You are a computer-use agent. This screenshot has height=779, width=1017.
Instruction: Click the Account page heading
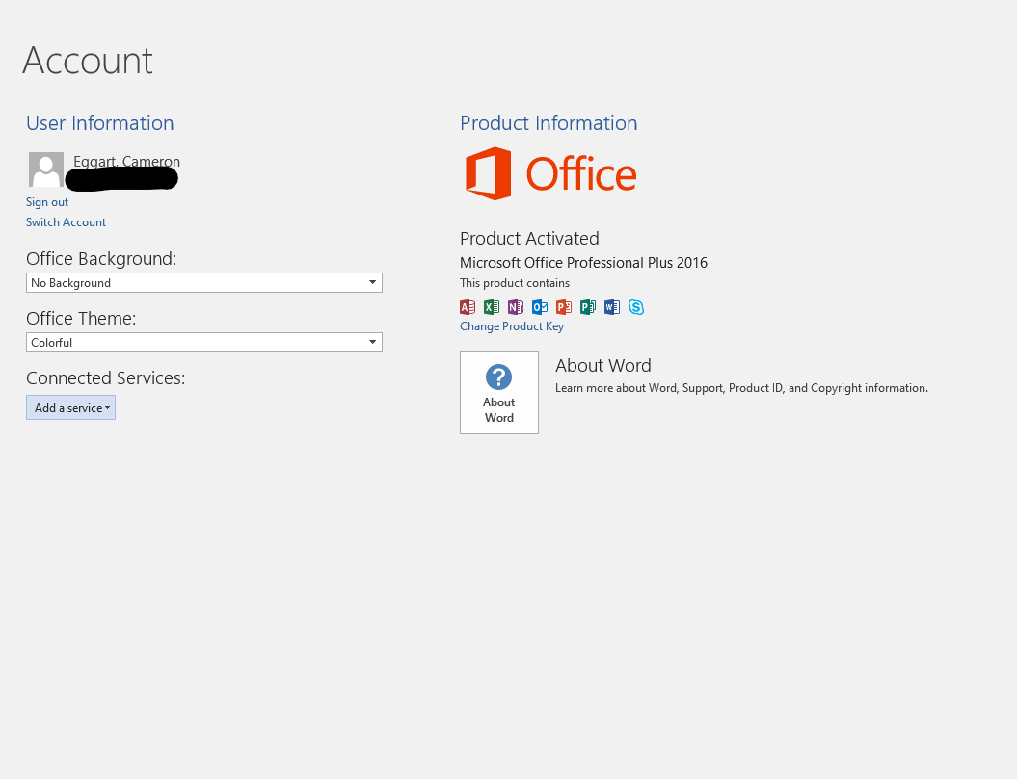[x=88, y=61]
